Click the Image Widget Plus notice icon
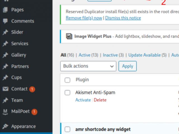This screenshot has width=179, height=134. (x=69, y=36)
